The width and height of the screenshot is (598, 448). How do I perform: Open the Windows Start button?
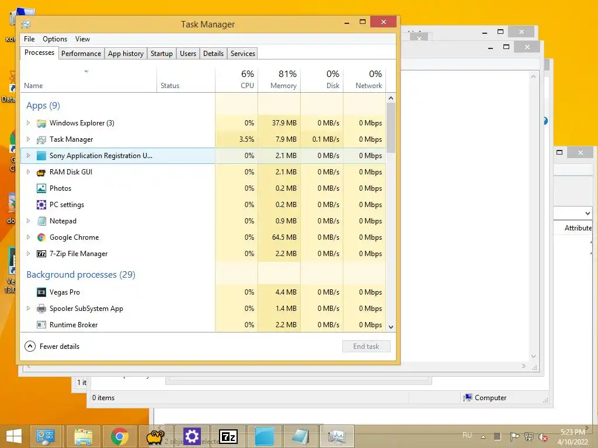pyautogui.click(x=14, y=436)
